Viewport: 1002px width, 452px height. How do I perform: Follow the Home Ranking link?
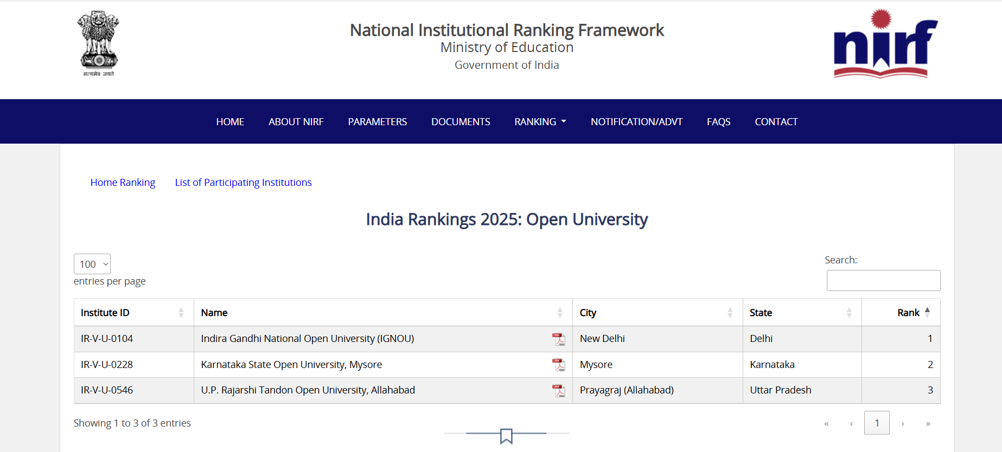point(123,183)
